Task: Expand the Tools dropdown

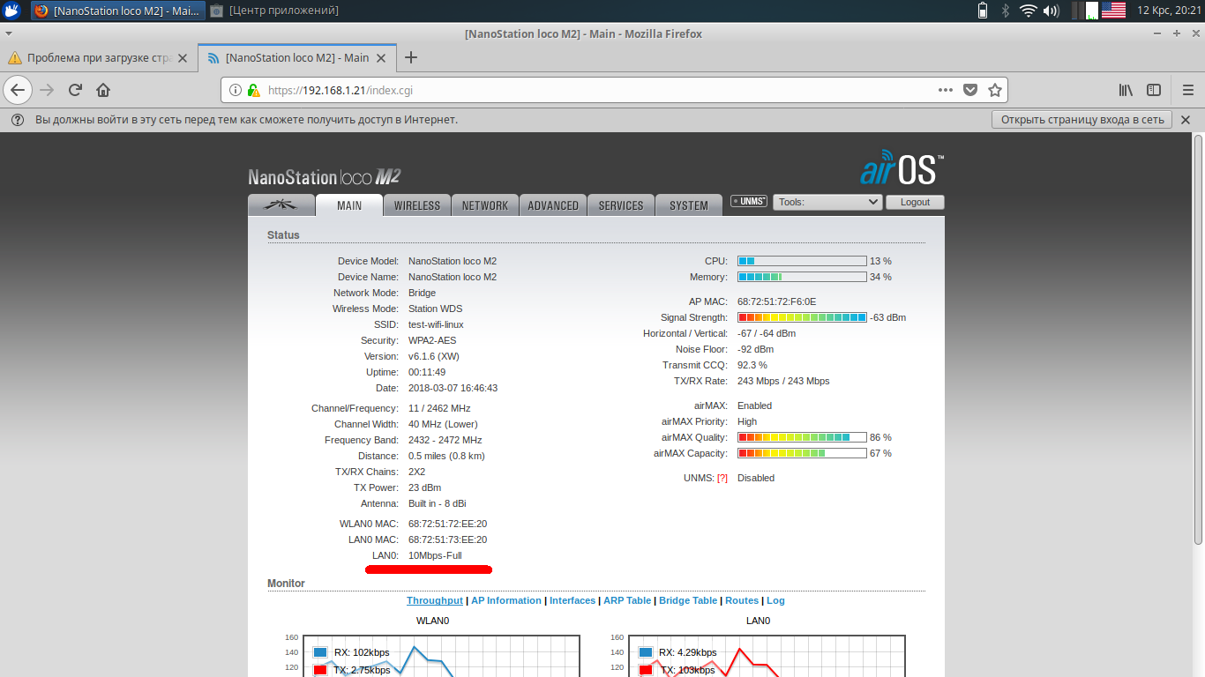Action: point(827,202)
